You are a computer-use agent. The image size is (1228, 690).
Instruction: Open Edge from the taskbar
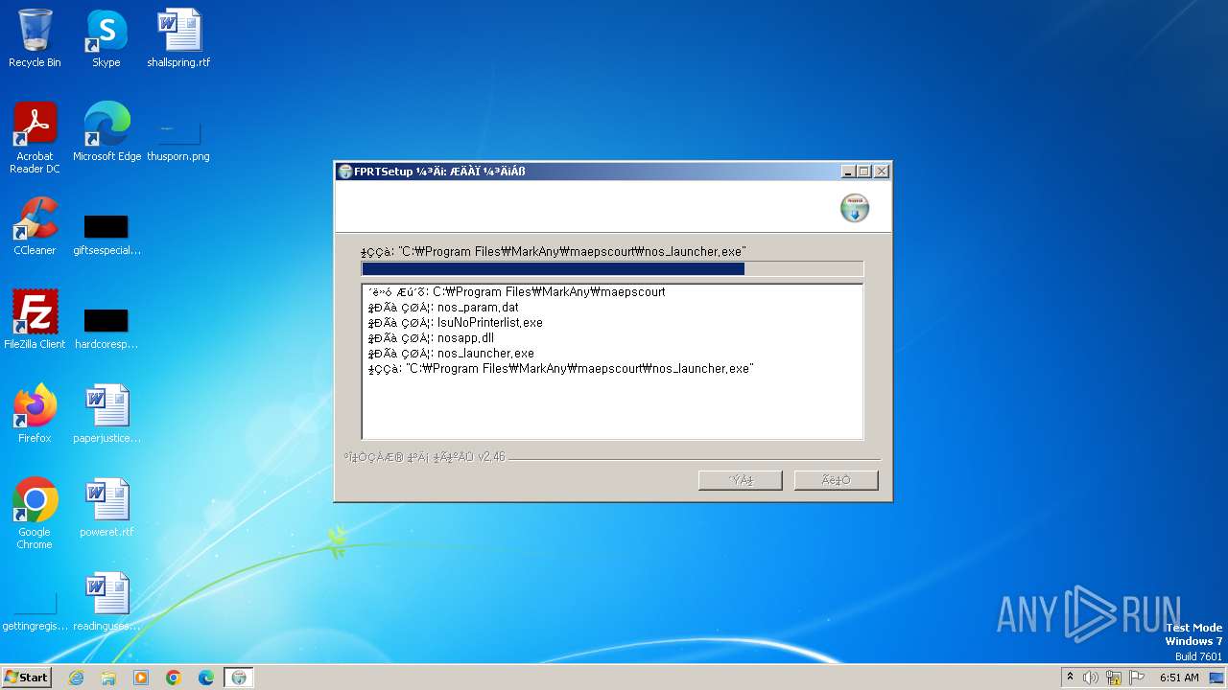[206, 678]
